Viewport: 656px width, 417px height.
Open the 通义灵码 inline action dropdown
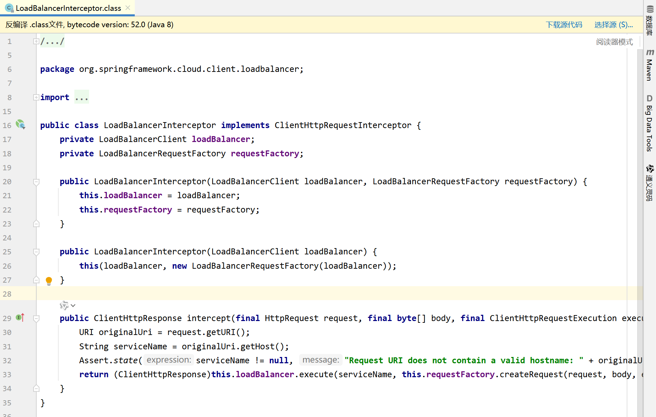[68, 306]
